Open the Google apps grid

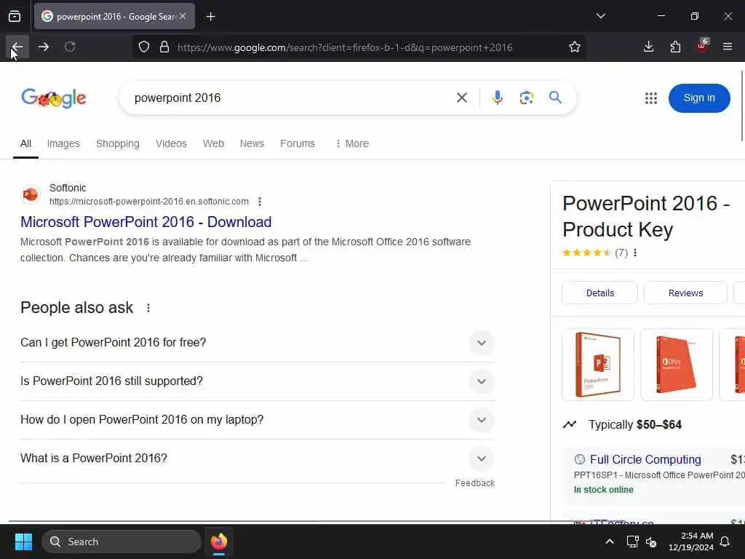651,98
